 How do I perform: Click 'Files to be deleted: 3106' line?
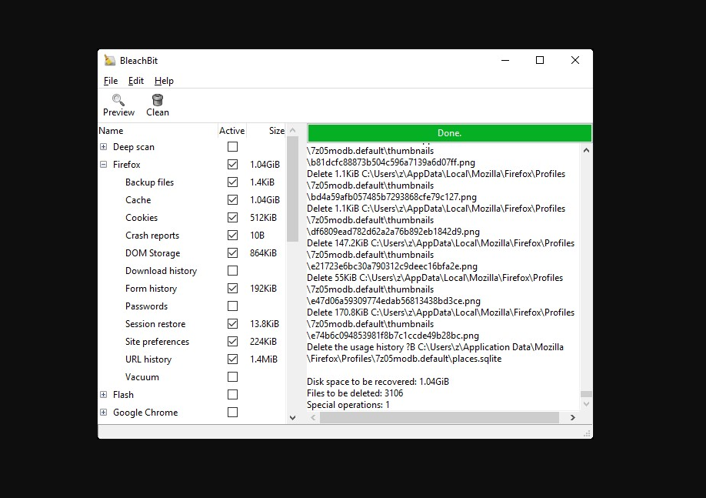point(355,393)
